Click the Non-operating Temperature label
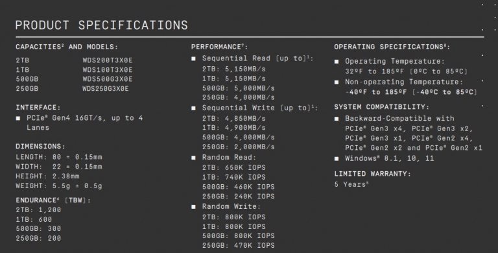This screenshot has width=498, height=253. tap(404, 82)
